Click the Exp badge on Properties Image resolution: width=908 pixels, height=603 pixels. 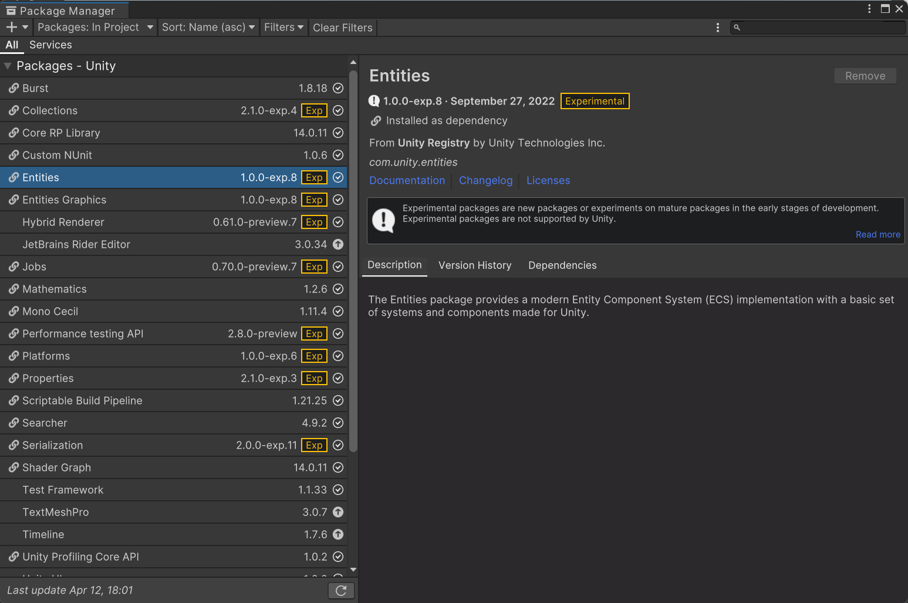pyautogui.click(x=314, y=378)
